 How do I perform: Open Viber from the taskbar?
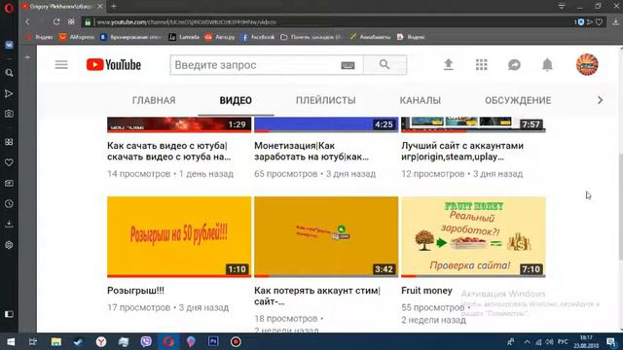(x=146, y=341)
